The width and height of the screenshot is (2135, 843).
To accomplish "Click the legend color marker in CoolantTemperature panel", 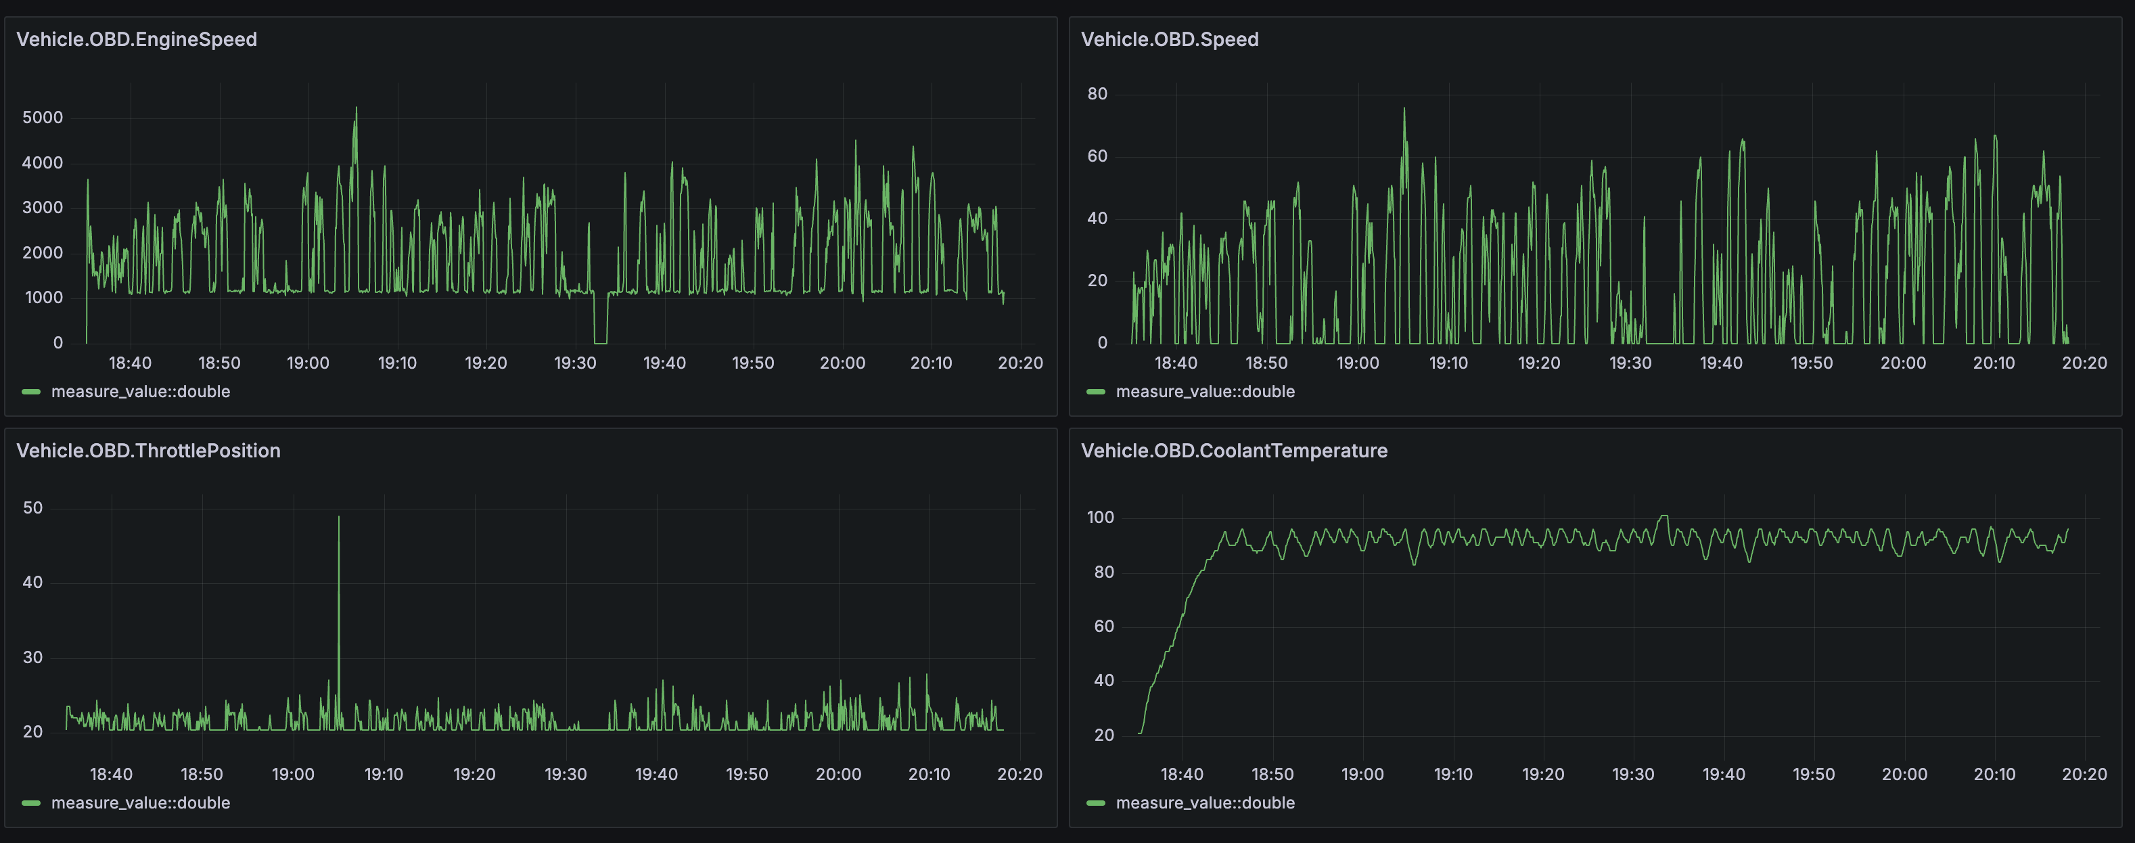I will pyautogui.click(x=1096, y=802).
